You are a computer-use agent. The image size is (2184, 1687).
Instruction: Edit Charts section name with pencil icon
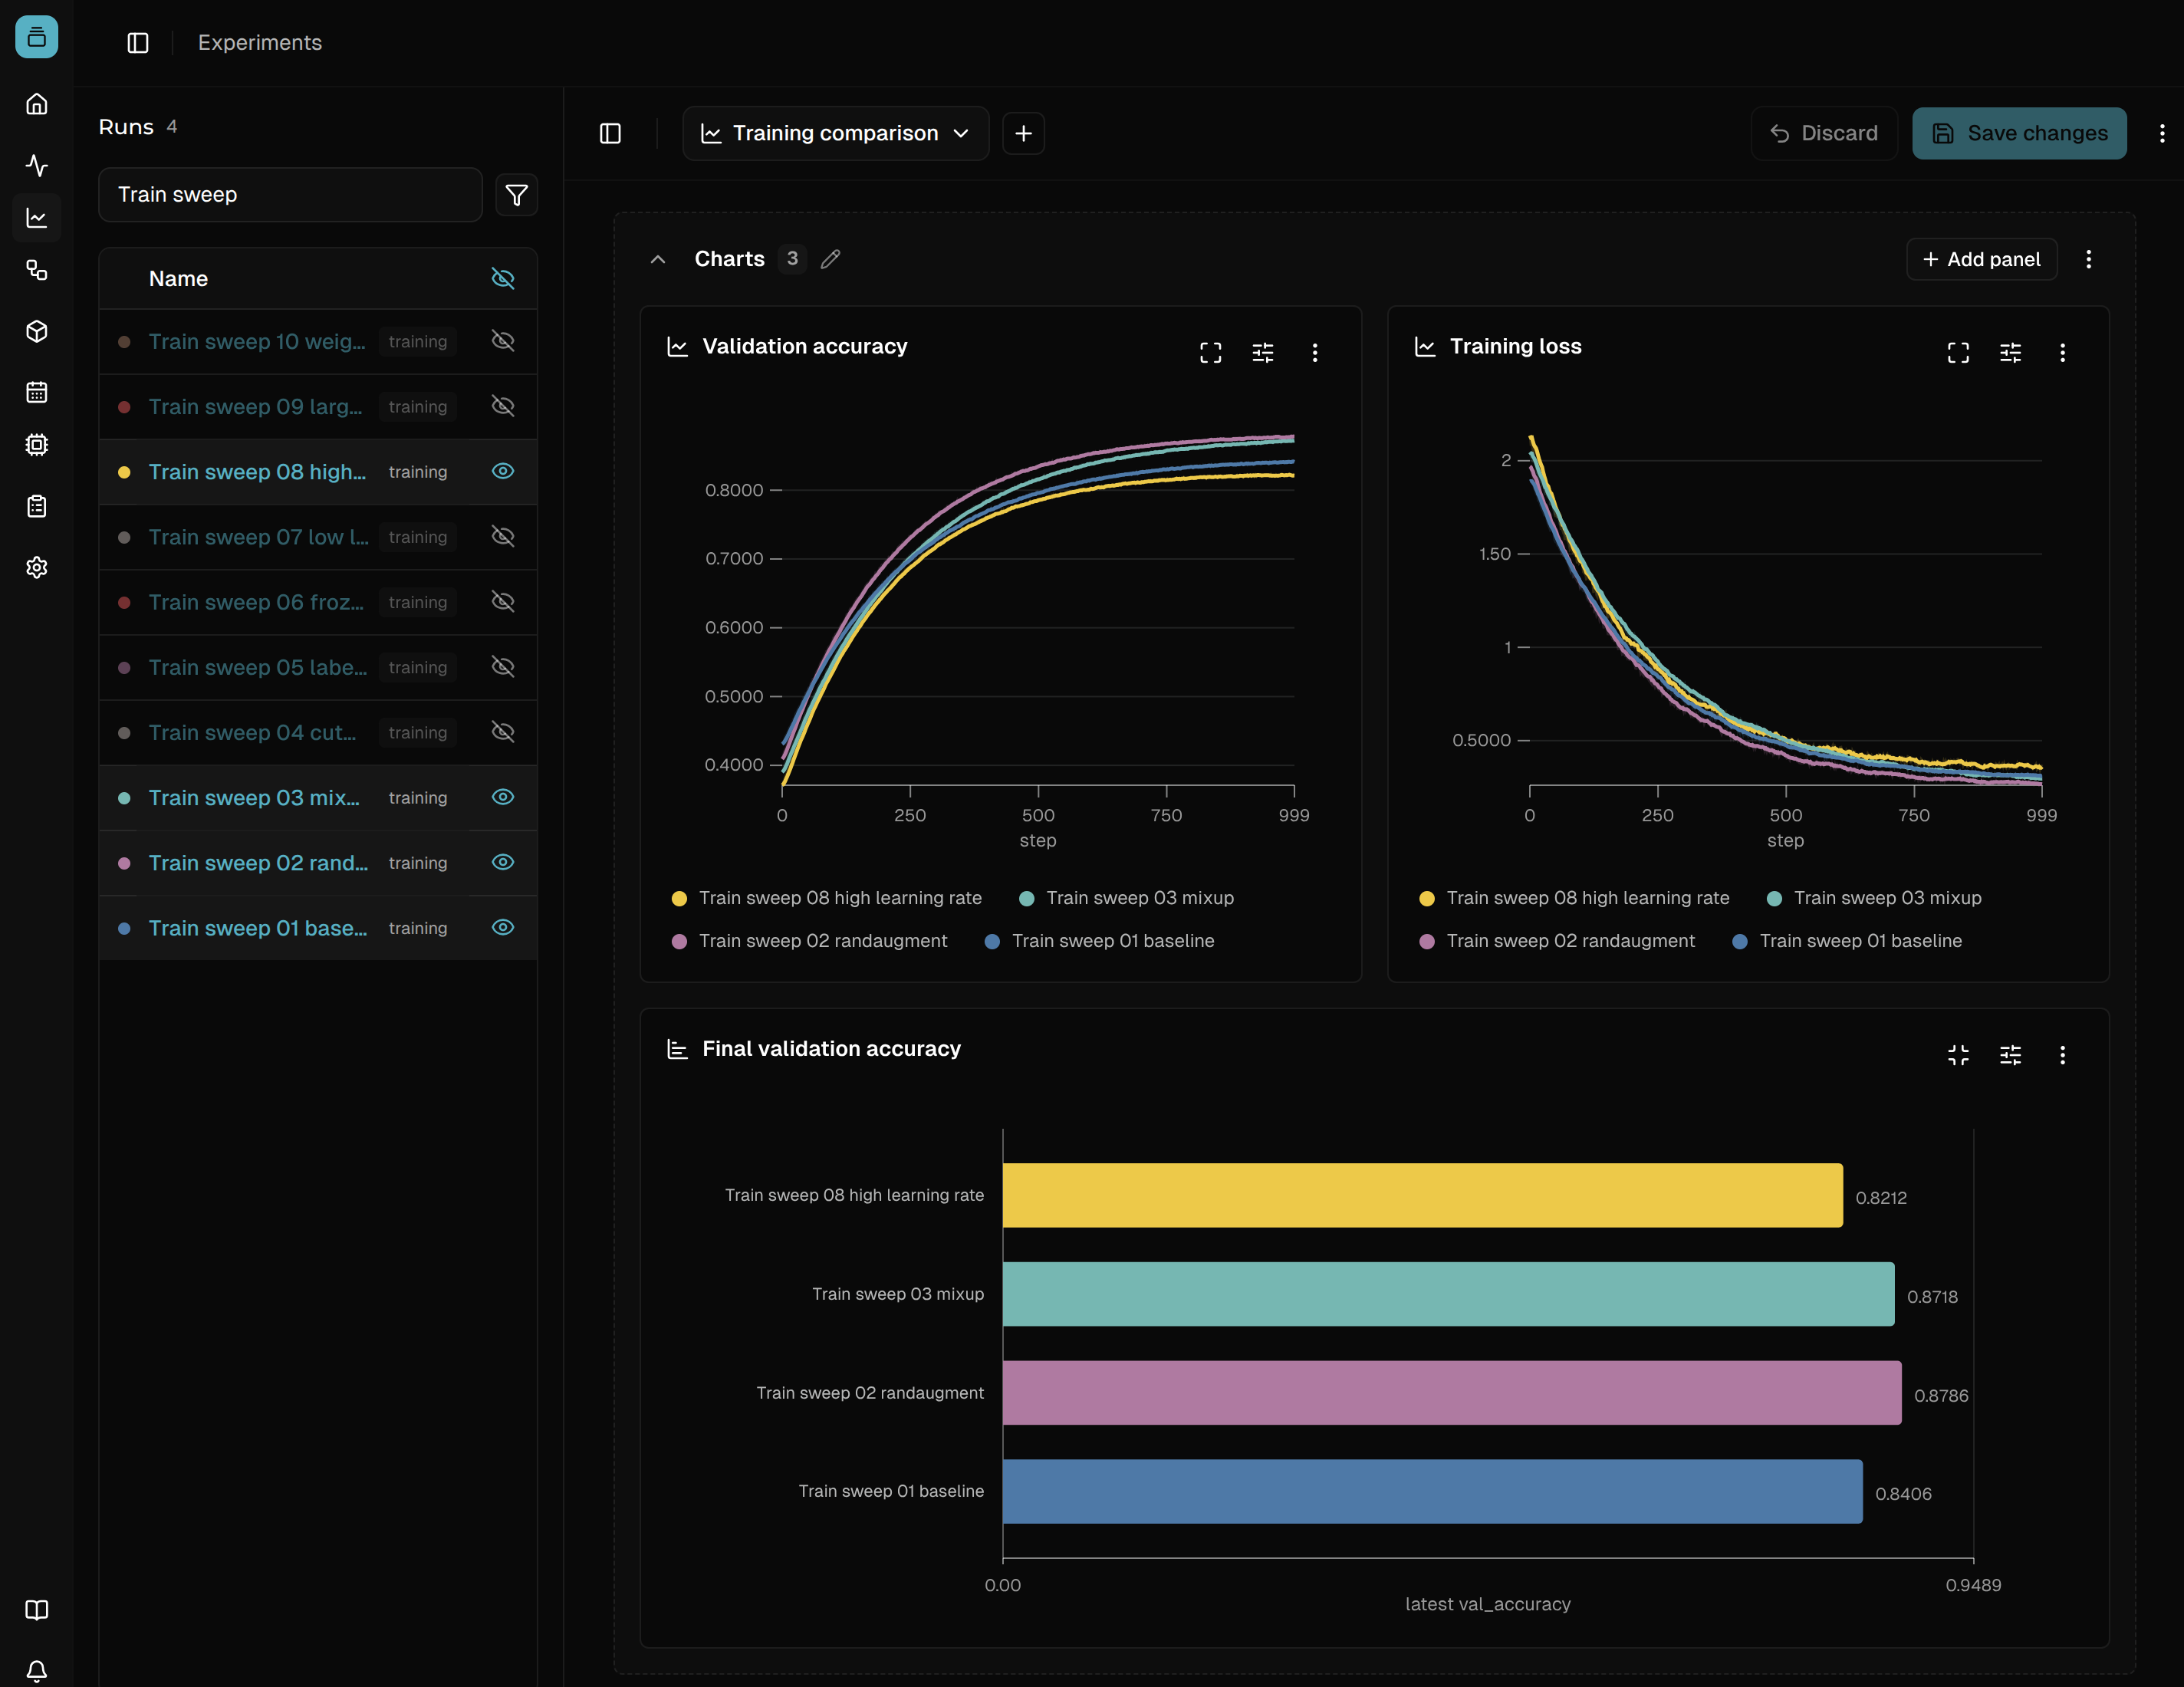click(830, 259)
